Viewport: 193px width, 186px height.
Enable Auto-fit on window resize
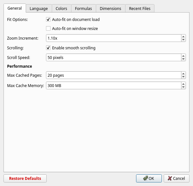[x=48, y=29]
